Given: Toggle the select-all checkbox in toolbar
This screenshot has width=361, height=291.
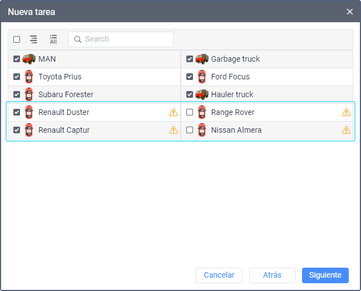Looking at the screenshot, I should tap(17, 39).
